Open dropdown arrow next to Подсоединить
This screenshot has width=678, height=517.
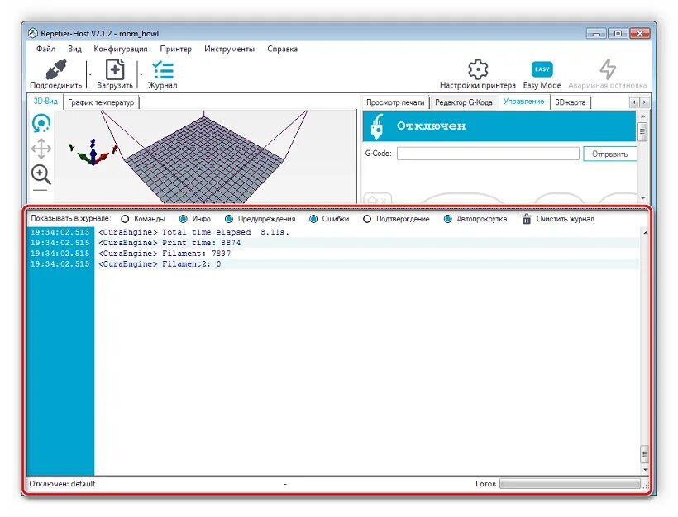point(90,74)
